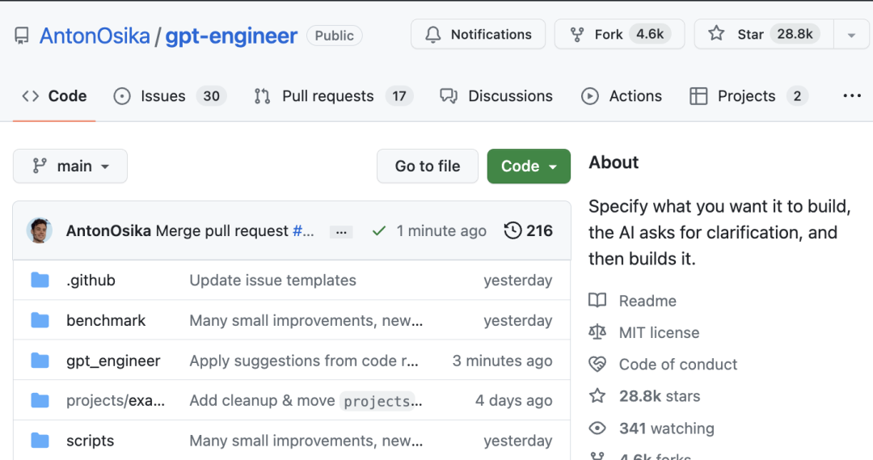Click the Public visibility label

(334, 36)
